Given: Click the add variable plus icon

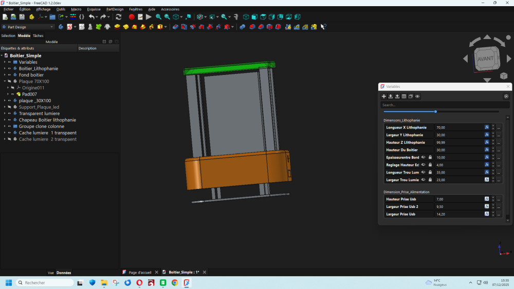Looking at the screenshot, I should click(383, 97).
